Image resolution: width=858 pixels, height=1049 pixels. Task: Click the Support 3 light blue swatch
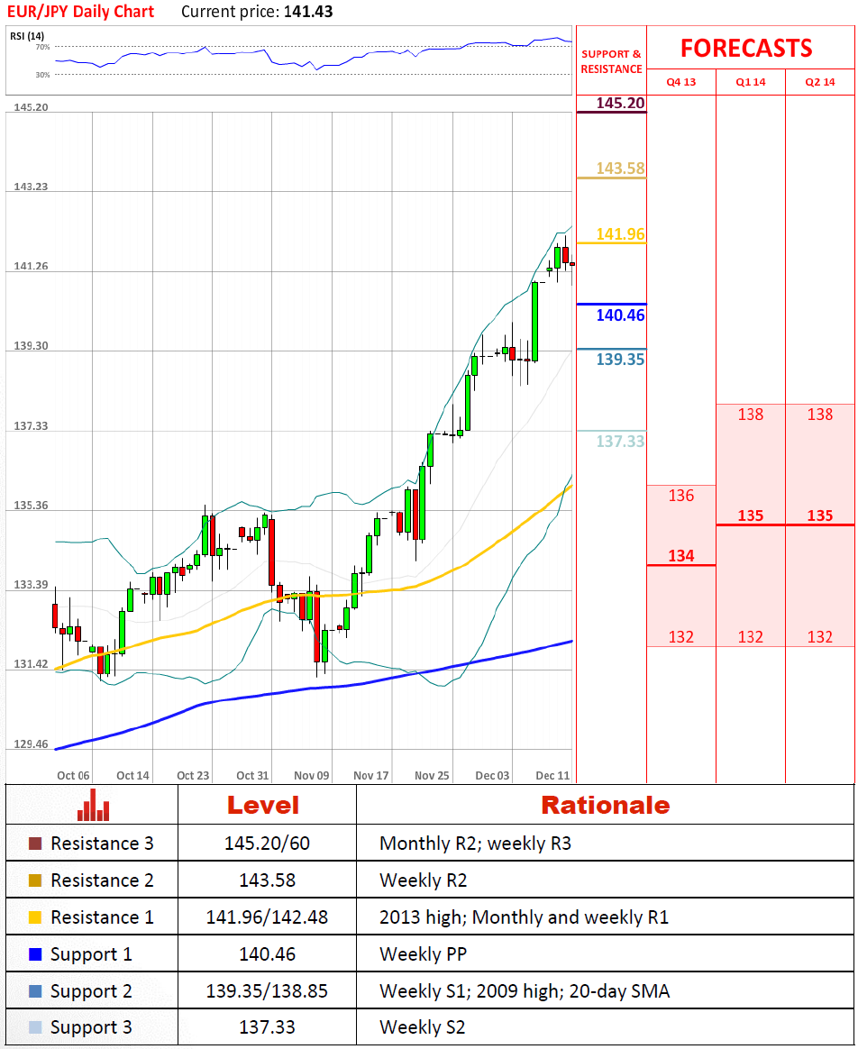[35, 1027]
